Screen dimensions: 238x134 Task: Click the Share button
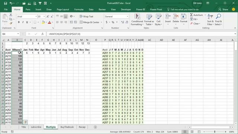point(223,9)
